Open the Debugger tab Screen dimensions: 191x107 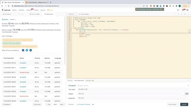point(90,81)
